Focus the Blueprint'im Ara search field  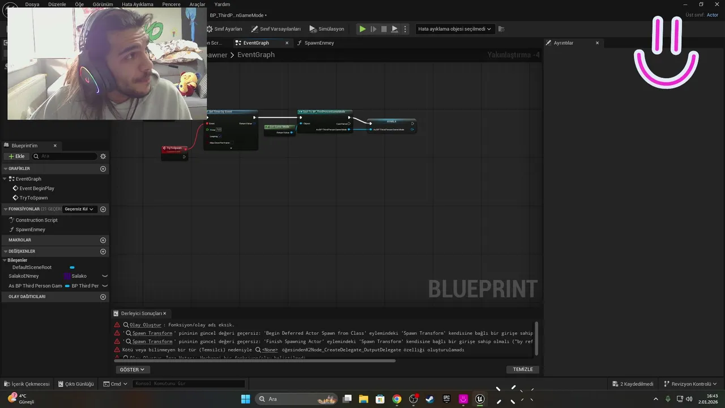[x=65, y=156]
